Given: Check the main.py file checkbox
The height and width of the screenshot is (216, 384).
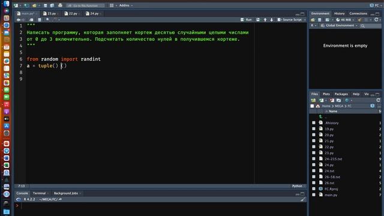Looking at the screenshot, I should pyautogui.click(x=314, y=194).
